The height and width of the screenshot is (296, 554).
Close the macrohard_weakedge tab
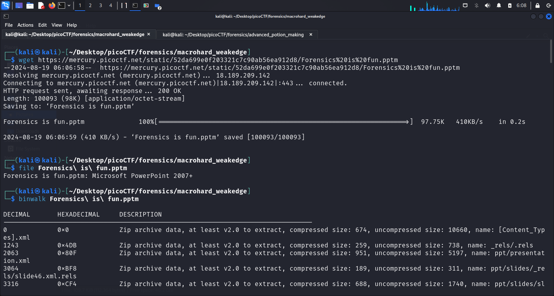(149, 34)
